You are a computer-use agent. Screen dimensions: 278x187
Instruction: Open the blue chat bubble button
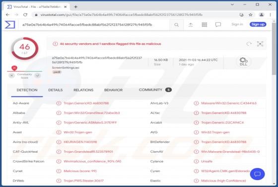(x=257, y=174)
